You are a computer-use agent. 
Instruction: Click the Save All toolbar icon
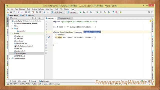tap(11, 12)
